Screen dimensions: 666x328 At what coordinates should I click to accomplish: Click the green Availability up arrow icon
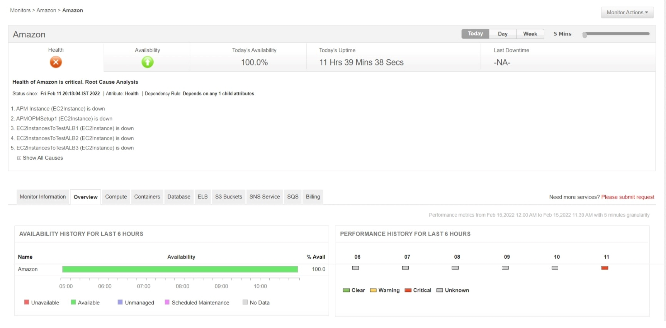148,62
